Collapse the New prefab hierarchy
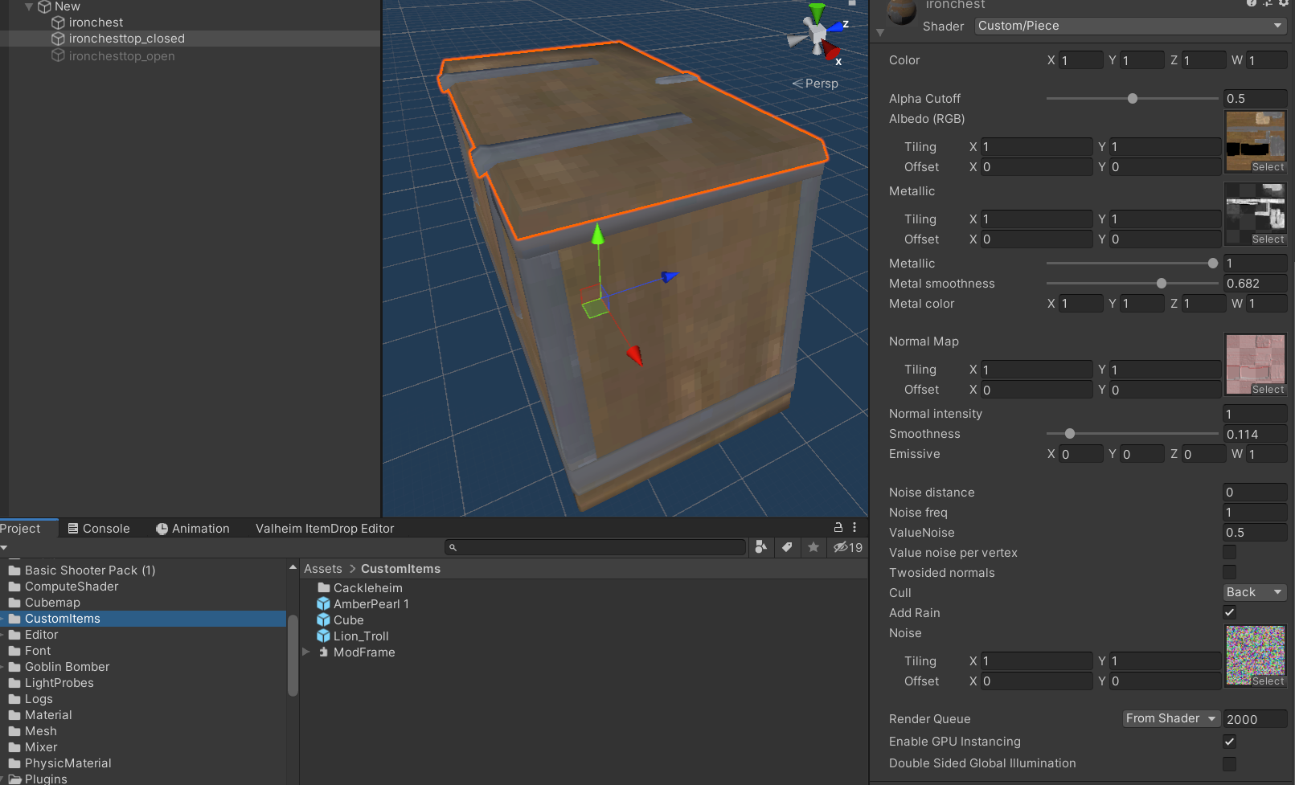 29,6
